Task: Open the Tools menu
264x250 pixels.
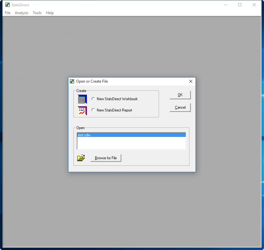Action: [37, 13]
